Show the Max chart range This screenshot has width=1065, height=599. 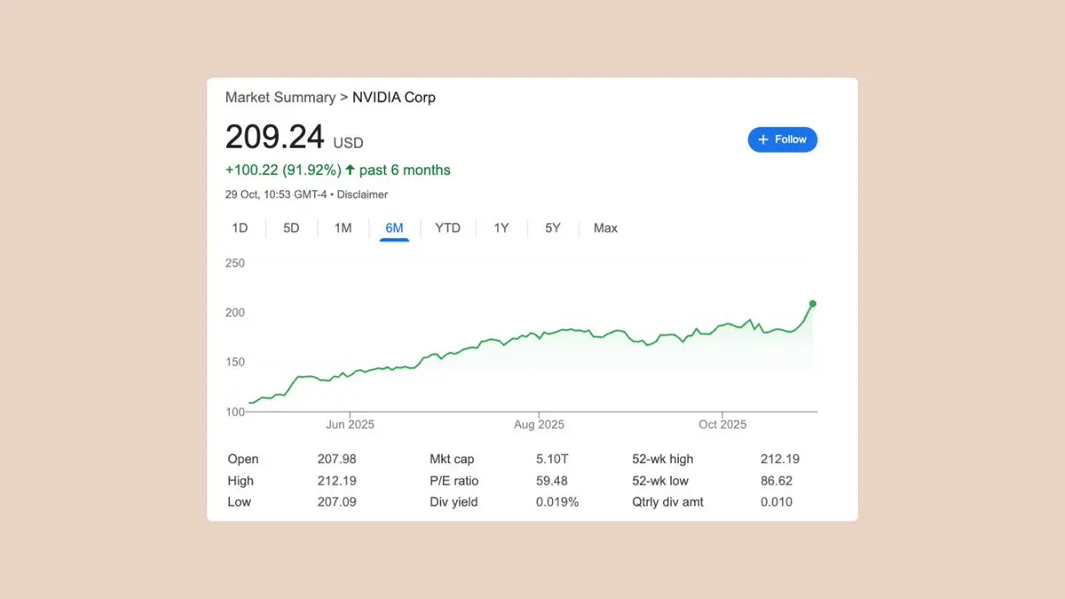[x=605, y=228]
